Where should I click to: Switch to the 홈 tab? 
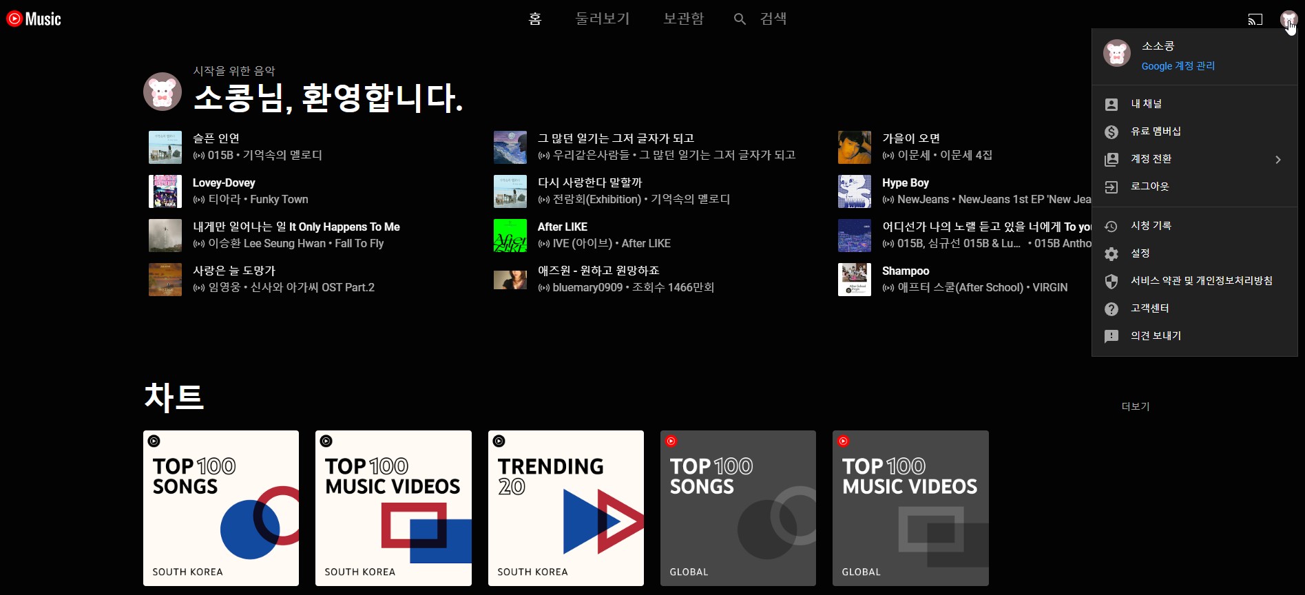click(x=535, y=19)
